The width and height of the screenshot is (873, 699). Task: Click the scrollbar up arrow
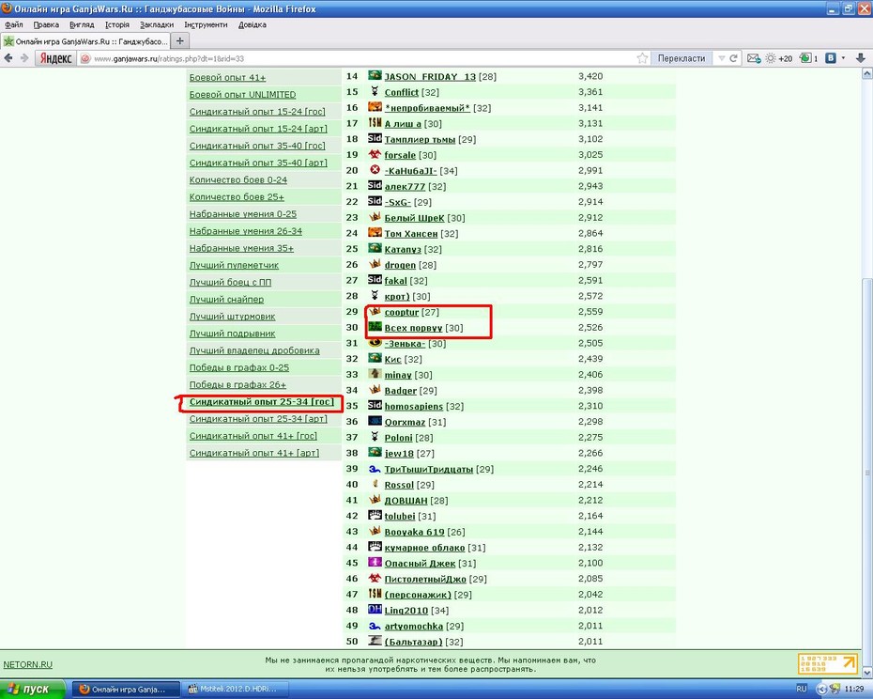coord(866,73)
